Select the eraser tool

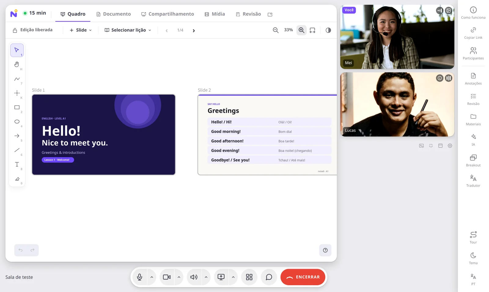tap(17, 179)
